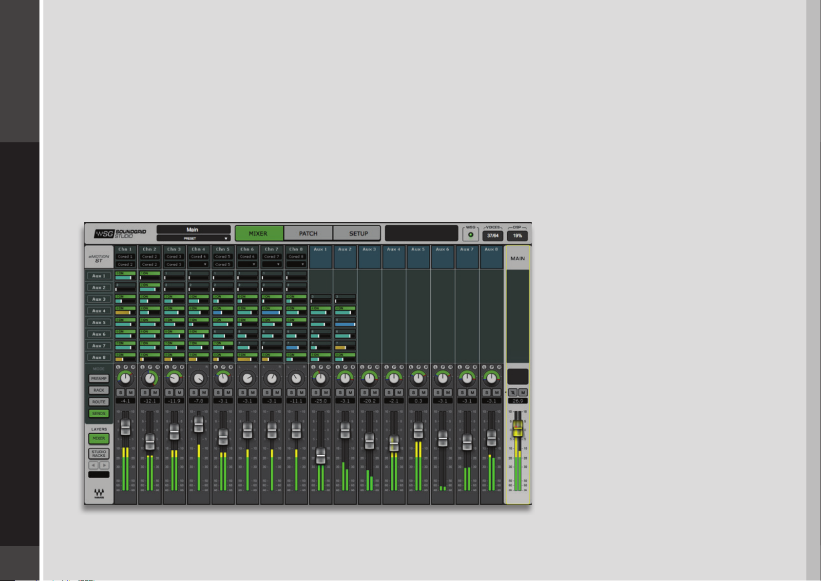Adjust the Chn 1 pan knob
Viewport: 821px width, 581px height.
pos(126,378)
